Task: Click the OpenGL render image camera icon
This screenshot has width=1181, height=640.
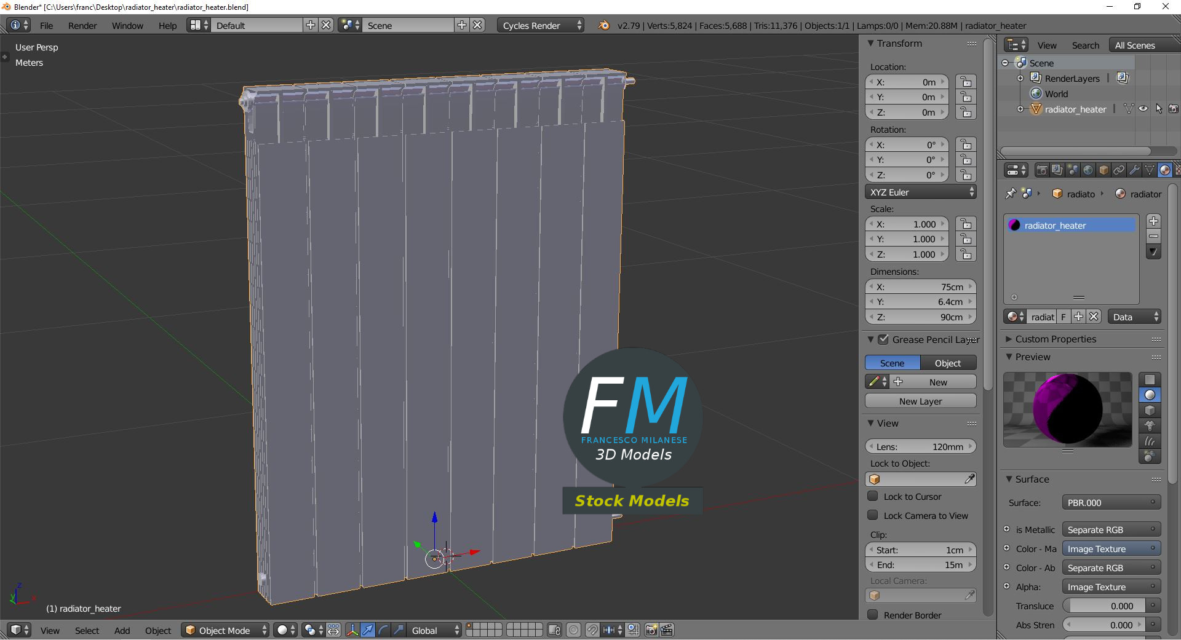Action: [x=651, y=630]
